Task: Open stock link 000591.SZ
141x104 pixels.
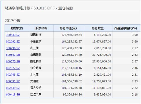Action: click(13, 81)
